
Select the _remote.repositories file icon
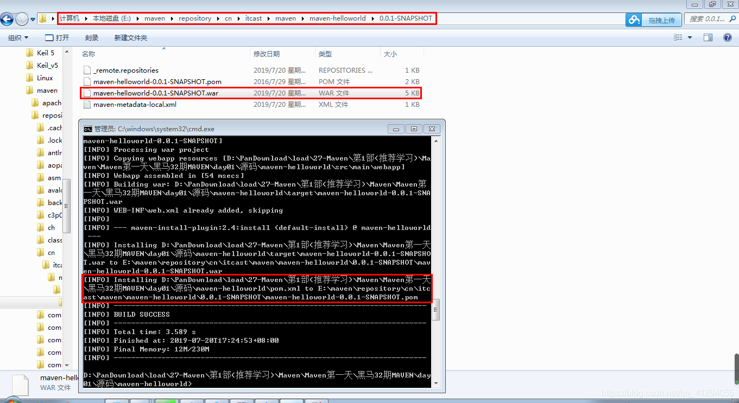coord(87,71)
